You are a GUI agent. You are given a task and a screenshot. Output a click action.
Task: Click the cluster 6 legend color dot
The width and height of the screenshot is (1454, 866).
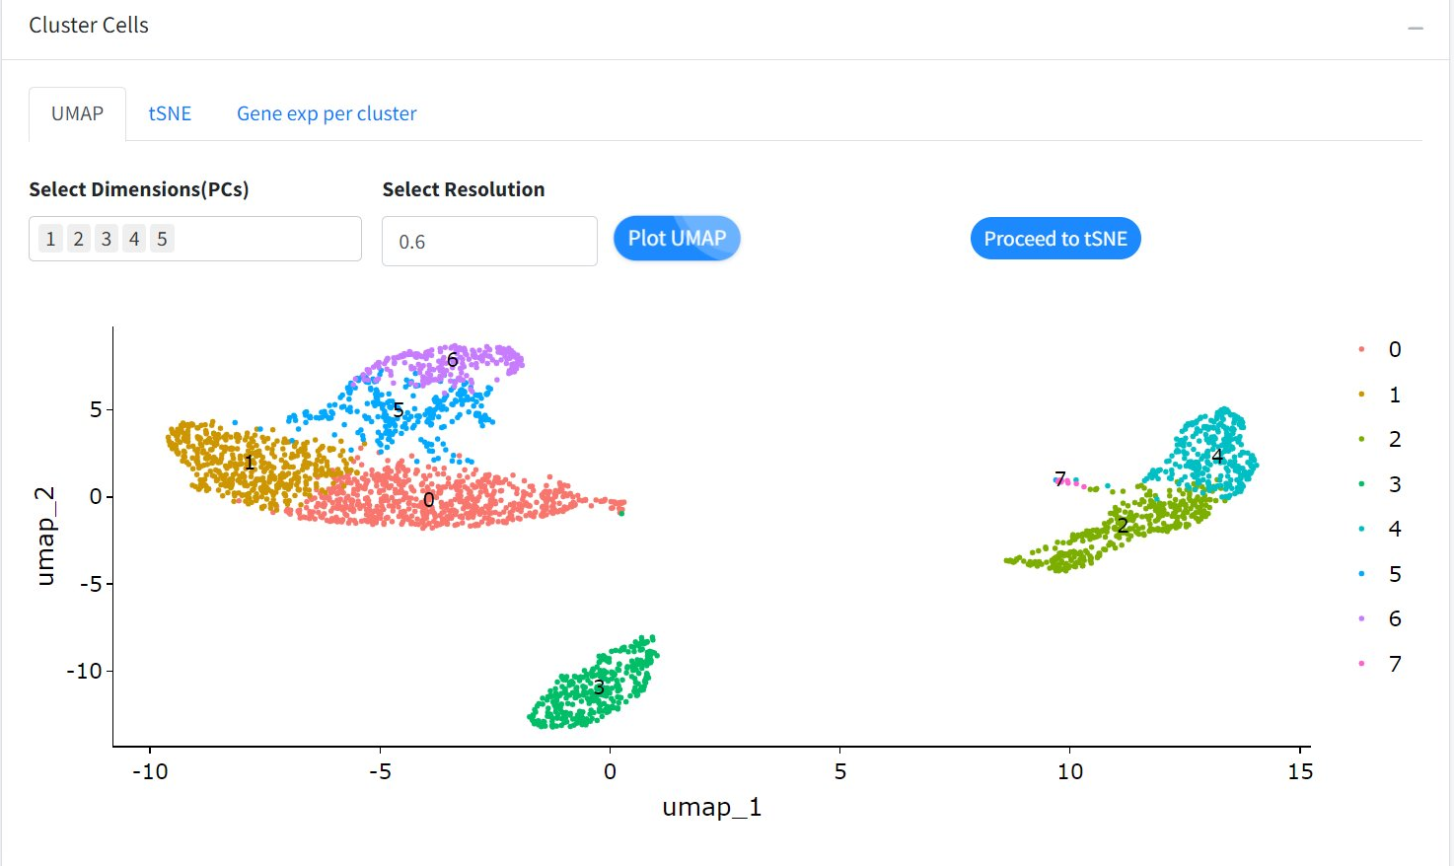pyautogui.click(x=1361, y=618)
